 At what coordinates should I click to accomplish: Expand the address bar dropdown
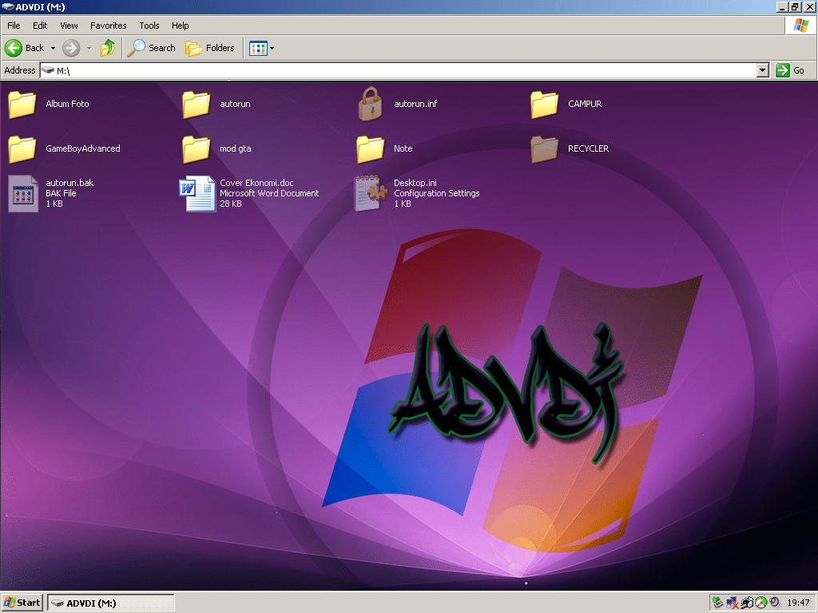pyautogui.click(x=762, y=70)
